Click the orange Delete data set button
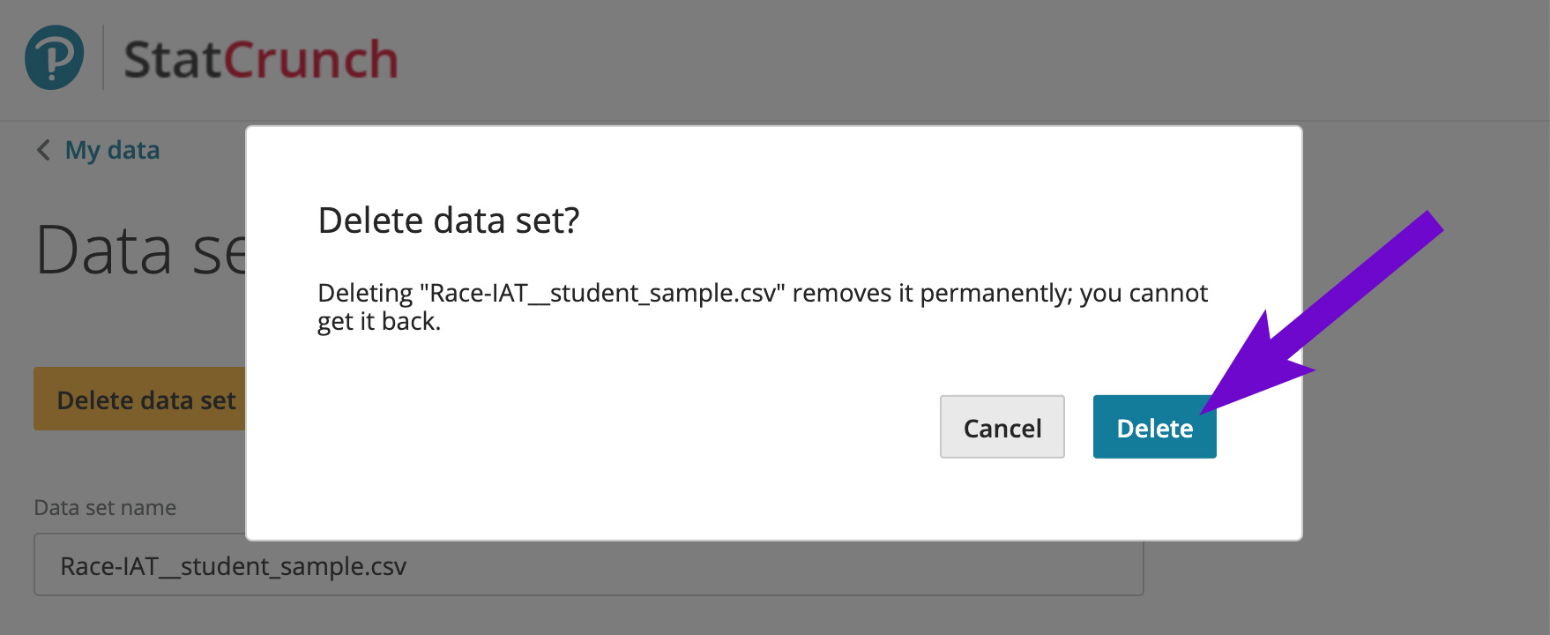 [139, 399]
